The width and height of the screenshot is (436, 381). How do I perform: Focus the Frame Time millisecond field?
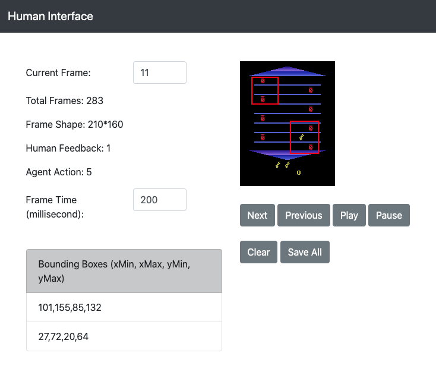point(160,200)
